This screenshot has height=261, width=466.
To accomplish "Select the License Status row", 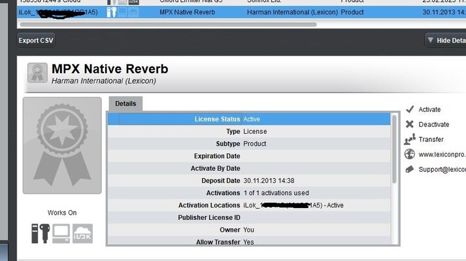I will [x=249, y=119].
